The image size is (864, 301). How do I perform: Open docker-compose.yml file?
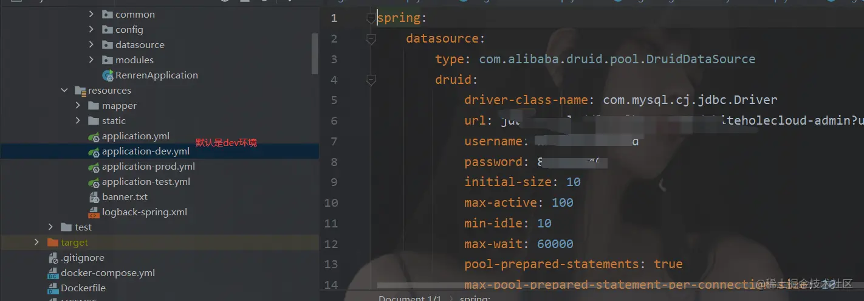coord(108,273)
